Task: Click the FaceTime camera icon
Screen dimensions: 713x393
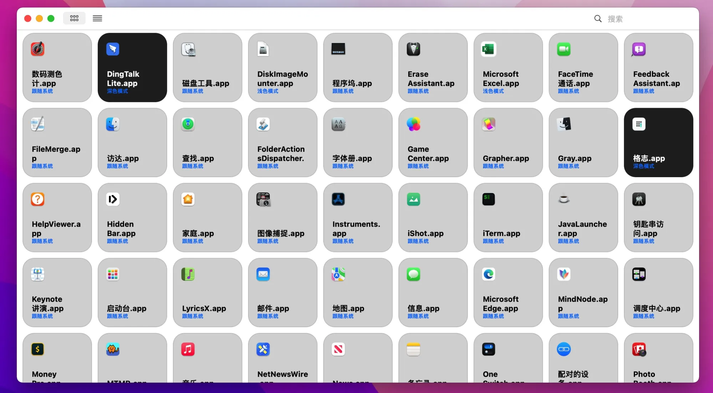Action: click(x=564, y=49)
